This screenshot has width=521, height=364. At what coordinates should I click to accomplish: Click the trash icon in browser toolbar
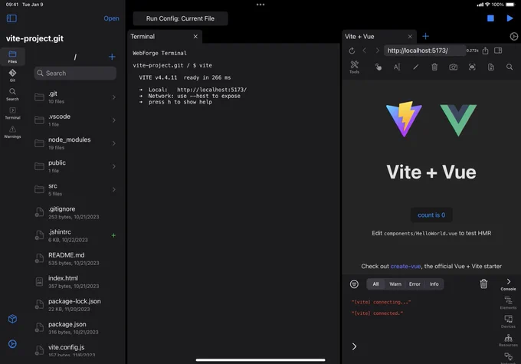pyautogui.click(x=434, y=67)
